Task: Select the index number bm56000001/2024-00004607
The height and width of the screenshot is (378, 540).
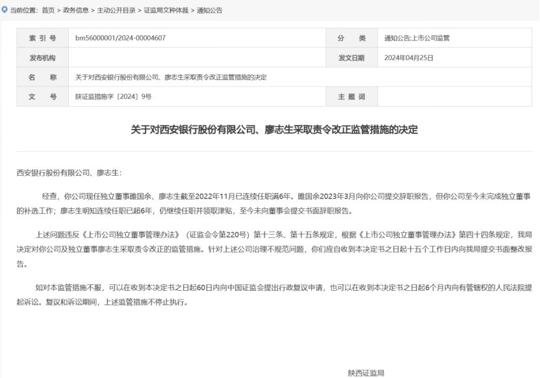Action: coord(120,38)
